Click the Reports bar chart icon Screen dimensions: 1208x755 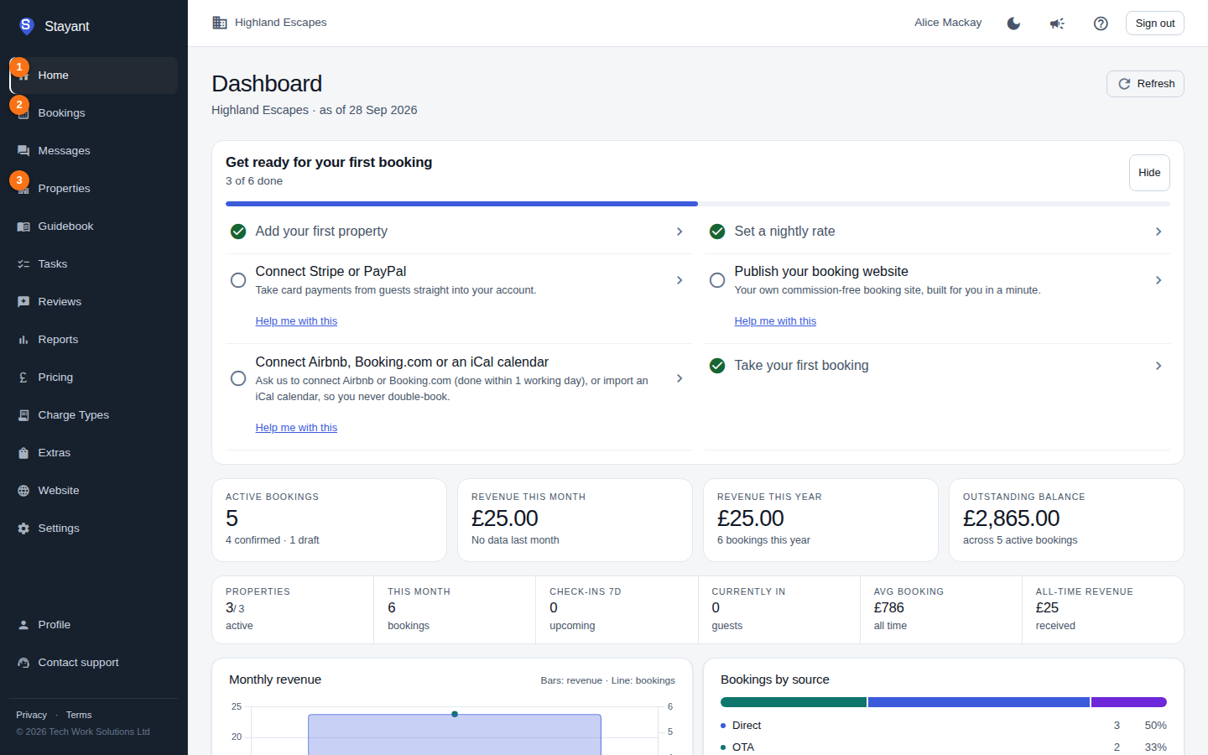(23, 340)
